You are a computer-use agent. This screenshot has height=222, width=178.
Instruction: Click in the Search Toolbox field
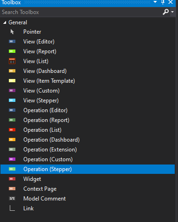pyautogui.click(x=81, y=12)
